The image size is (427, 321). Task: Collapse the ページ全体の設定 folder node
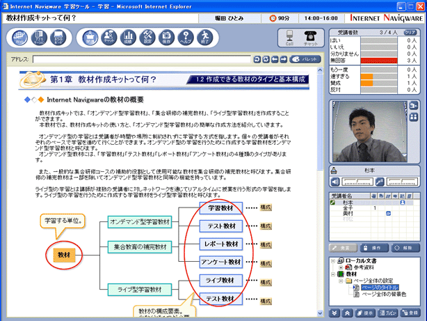coord(341,281)
